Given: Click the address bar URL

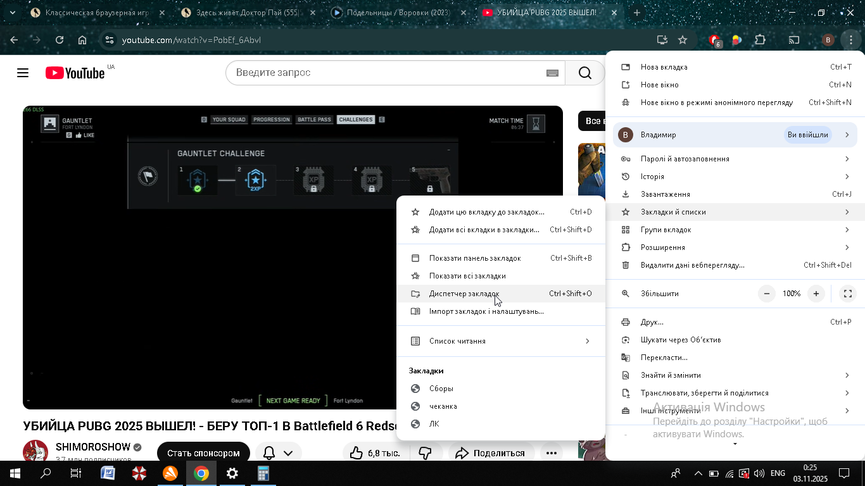Looking at the screenshot, I should [192, 40].
